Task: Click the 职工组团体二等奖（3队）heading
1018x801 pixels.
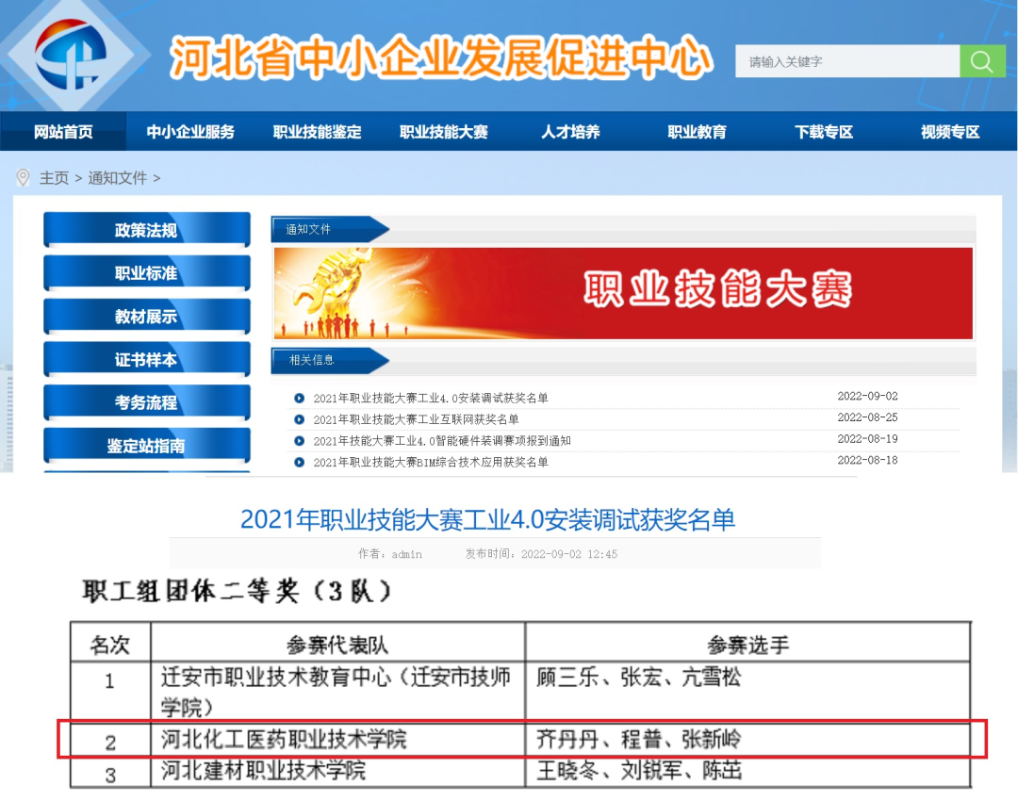Action: [x=238, y=592]
